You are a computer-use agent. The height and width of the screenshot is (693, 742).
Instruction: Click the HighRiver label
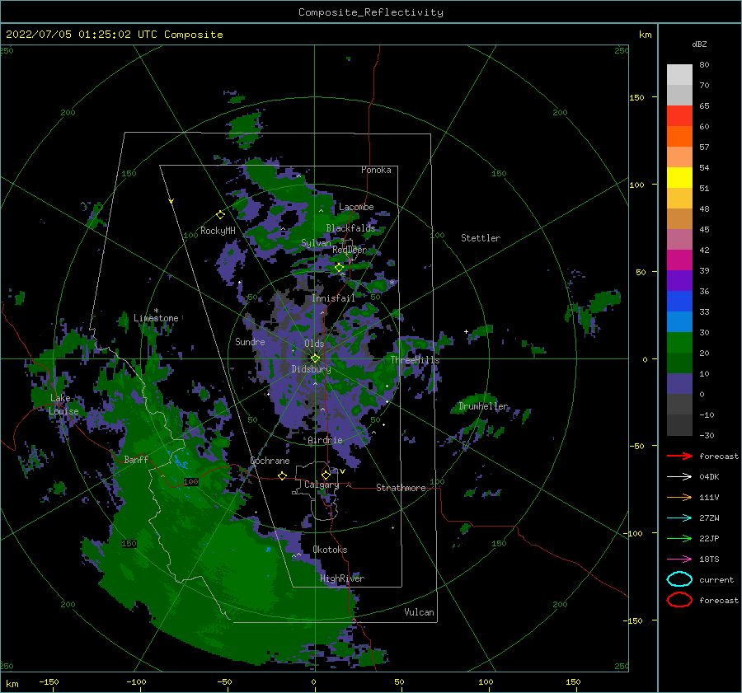tap(342, 578)
